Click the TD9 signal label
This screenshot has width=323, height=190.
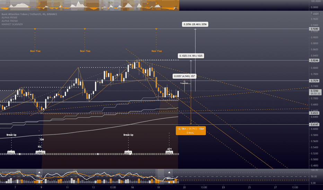(x=42, y=140)
